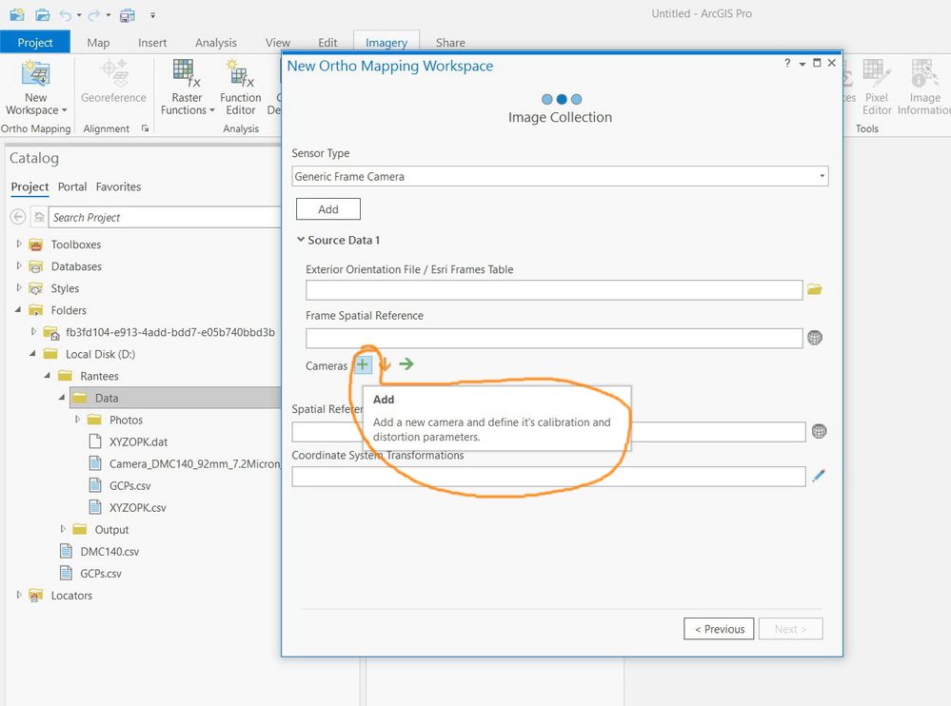Select the Data folder
The image size is (951, 706).
click(175, 398)
